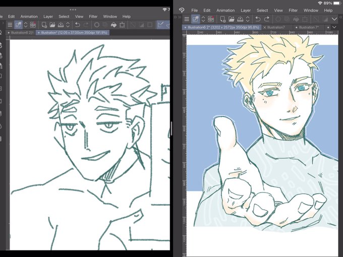This screenshot has width=343, height=257.
Task: Redo the last action in the right window
Action: 267,19
